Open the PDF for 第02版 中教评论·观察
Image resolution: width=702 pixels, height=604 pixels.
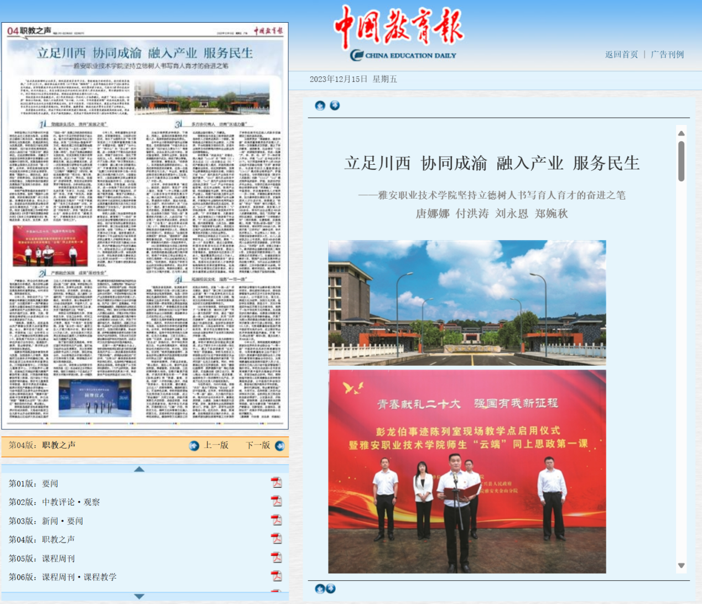point(276,502)
